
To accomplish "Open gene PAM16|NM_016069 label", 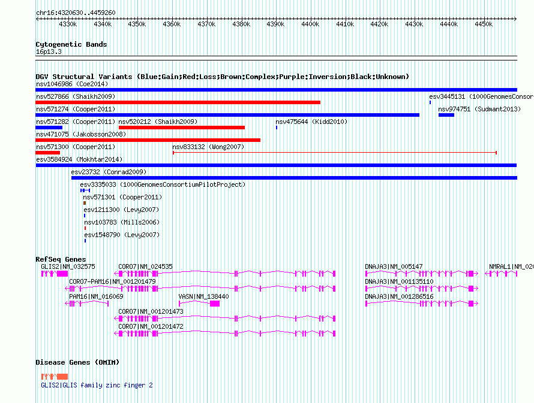I will pos(96,296).
